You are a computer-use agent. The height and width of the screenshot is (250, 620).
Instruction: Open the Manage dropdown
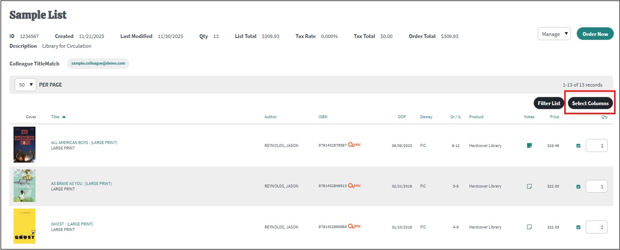(554, 34)
